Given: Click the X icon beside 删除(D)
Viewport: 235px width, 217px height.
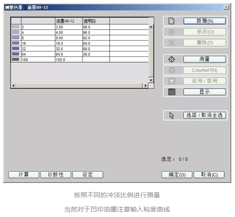Looking at the screenshot, I should [172, 43].
